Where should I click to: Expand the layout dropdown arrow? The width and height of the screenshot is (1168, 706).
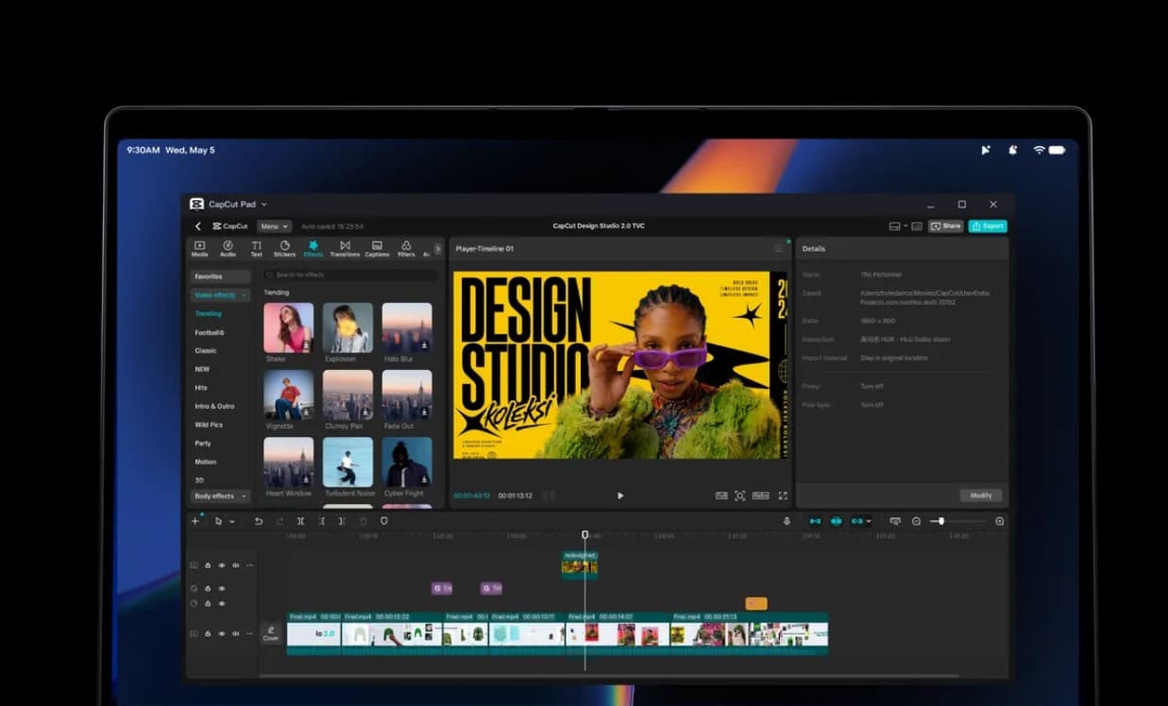coord(905,227)
